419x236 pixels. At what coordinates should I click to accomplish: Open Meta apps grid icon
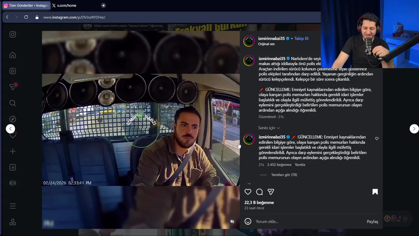pos(13,222)
